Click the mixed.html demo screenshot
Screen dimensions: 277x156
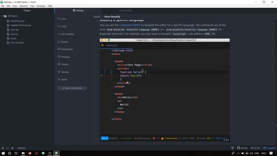(x=164, y=90)
